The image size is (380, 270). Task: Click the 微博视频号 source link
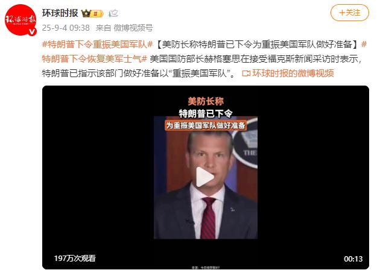tap(133, 28)
